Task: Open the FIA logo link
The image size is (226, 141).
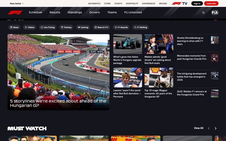Action: pos(215,13)
